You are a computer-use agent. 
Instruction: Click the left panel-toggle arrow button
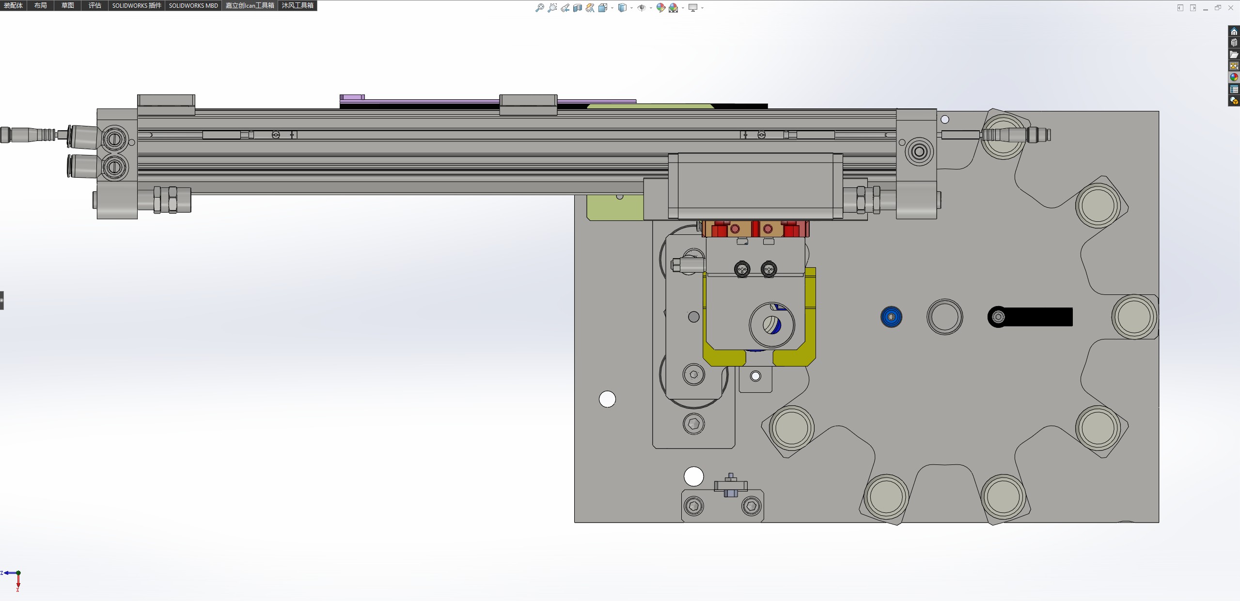(1180, 8)
